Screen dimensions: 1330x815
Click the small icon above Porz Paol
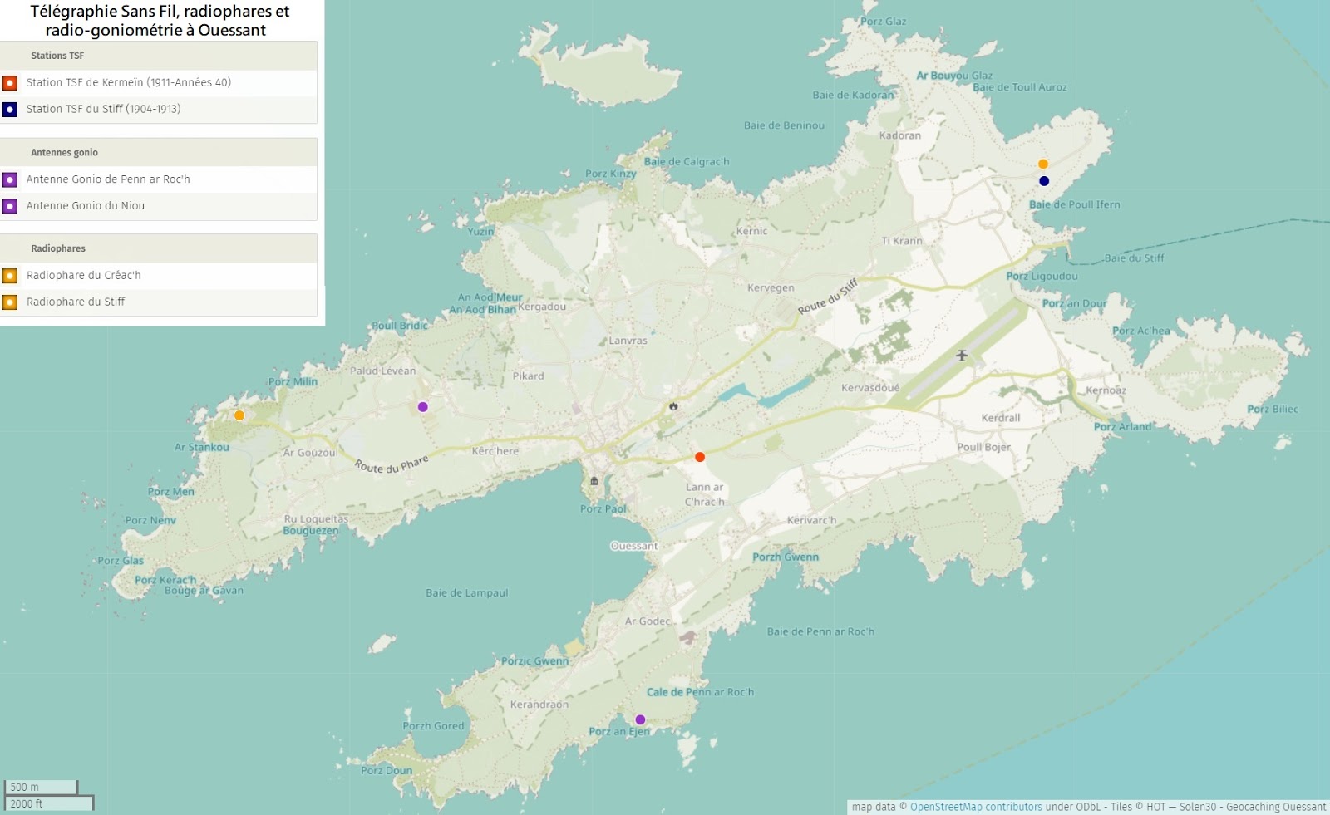pyautogui.click(x=594, y=481)
